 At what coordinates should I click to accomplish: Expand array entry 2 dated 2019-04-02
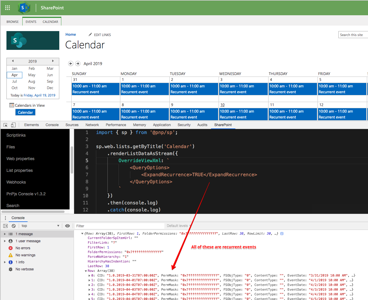click(x=90, y=285)
